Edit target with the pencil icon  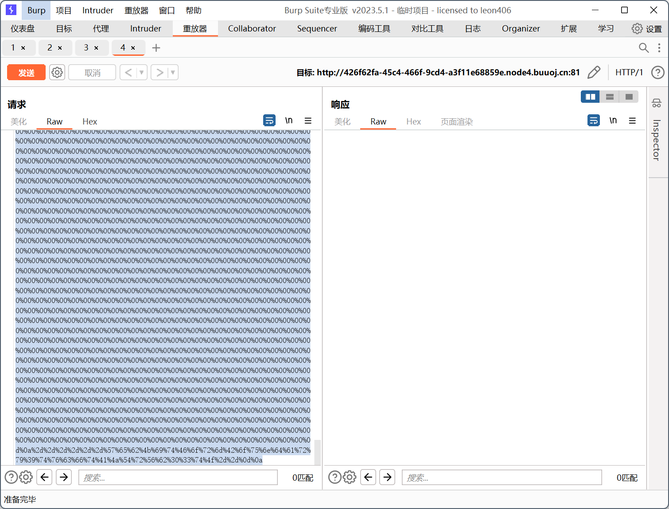(594, 72)
